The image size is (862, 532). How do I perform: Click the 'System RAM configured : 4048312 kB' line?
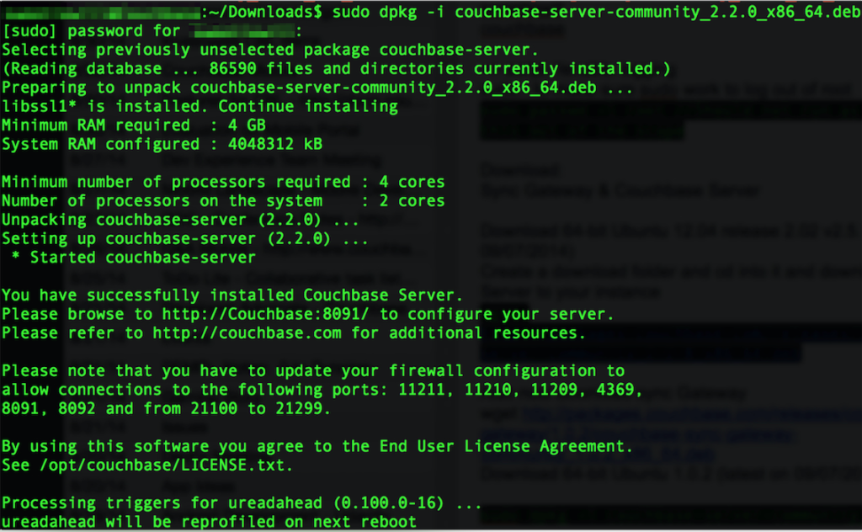(x=162, y=144)
